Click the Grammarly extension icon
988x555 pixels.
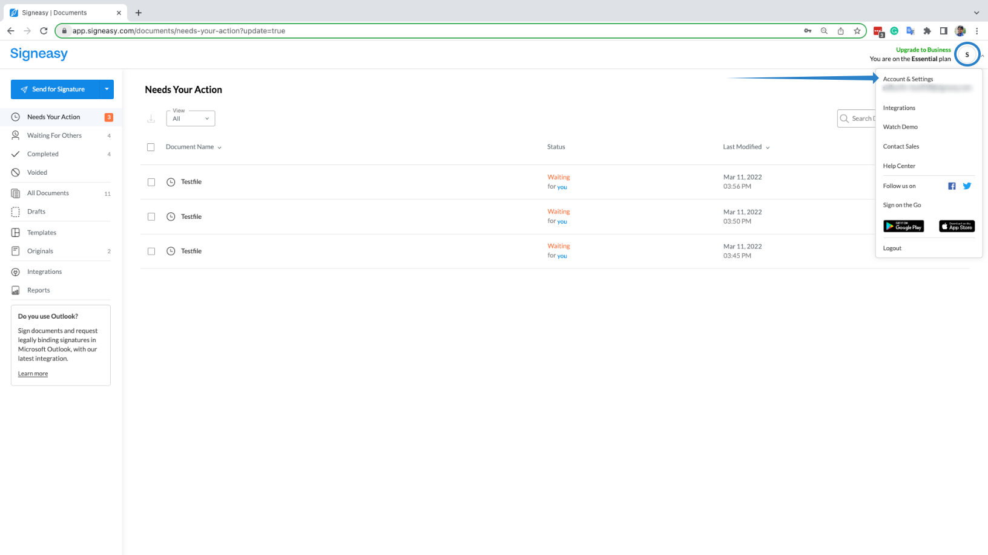[894, 31]
